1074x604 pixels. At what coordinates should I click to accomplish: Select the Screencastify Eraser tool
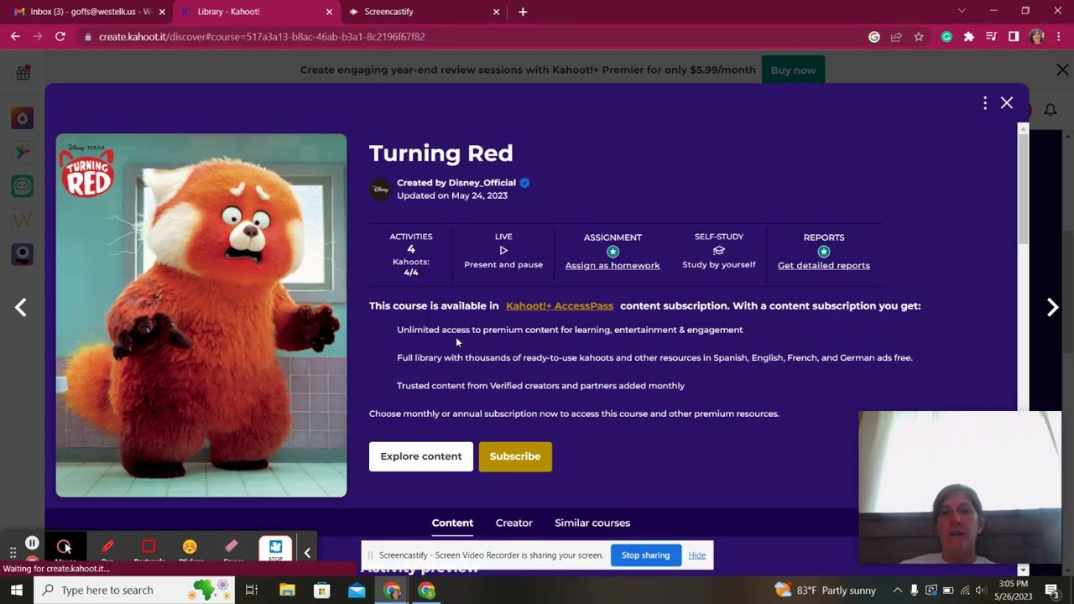232,549
